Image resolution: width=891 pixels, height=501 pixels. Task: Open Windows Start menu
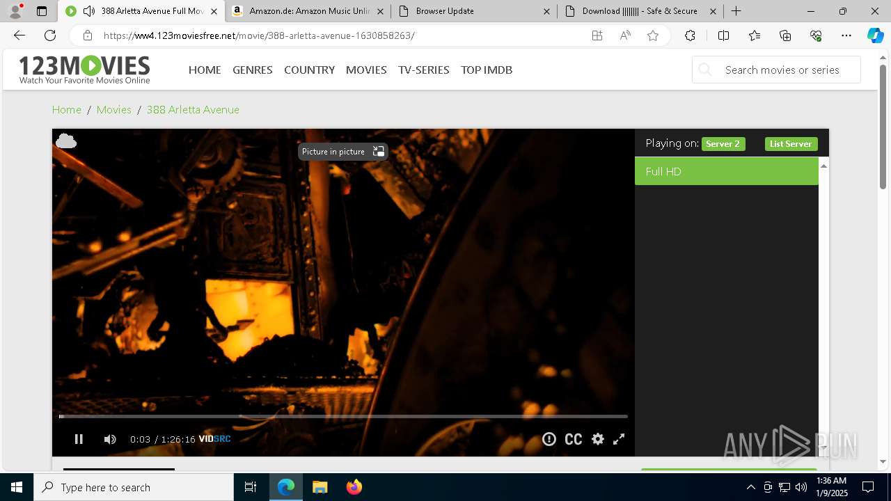17,487
